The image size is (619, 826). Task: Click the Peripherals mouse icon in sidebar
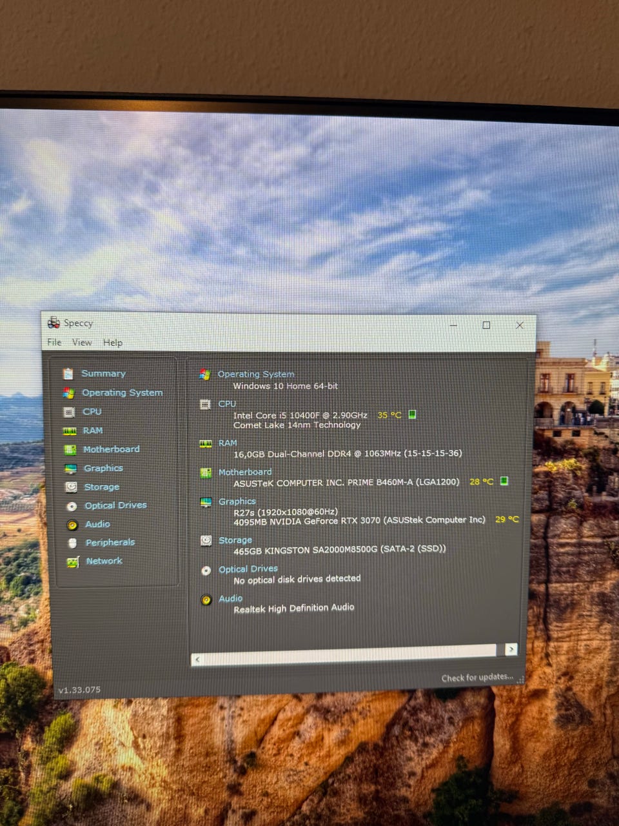(72, 543)
